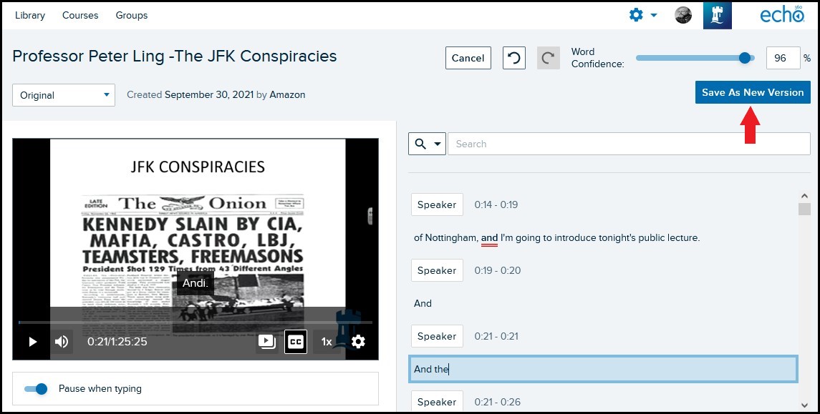Screen dimensions: 820x414
Task: Adjust the Word Confidence slider
Action: pos(743,58)
